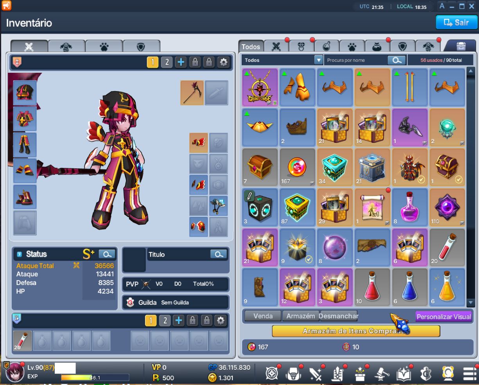Click the Armazém button
Screen dimensions: 479x385
pos(300,316)
